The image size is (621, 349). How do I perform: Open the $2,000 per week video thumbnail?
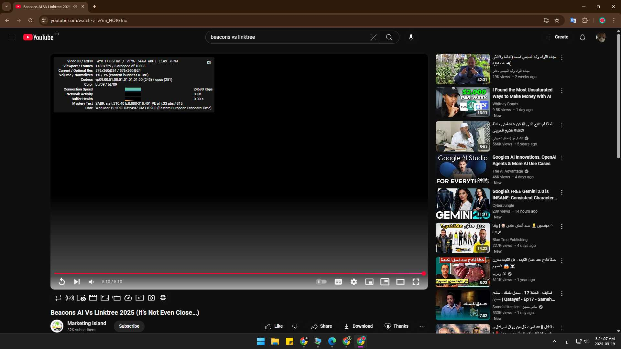click(463, 102)
